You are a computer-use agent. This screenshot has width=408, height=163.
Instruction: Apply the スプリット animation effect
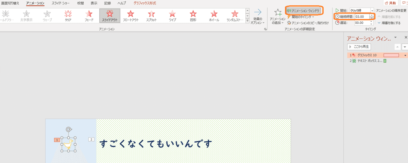click(x=151, y=16)
